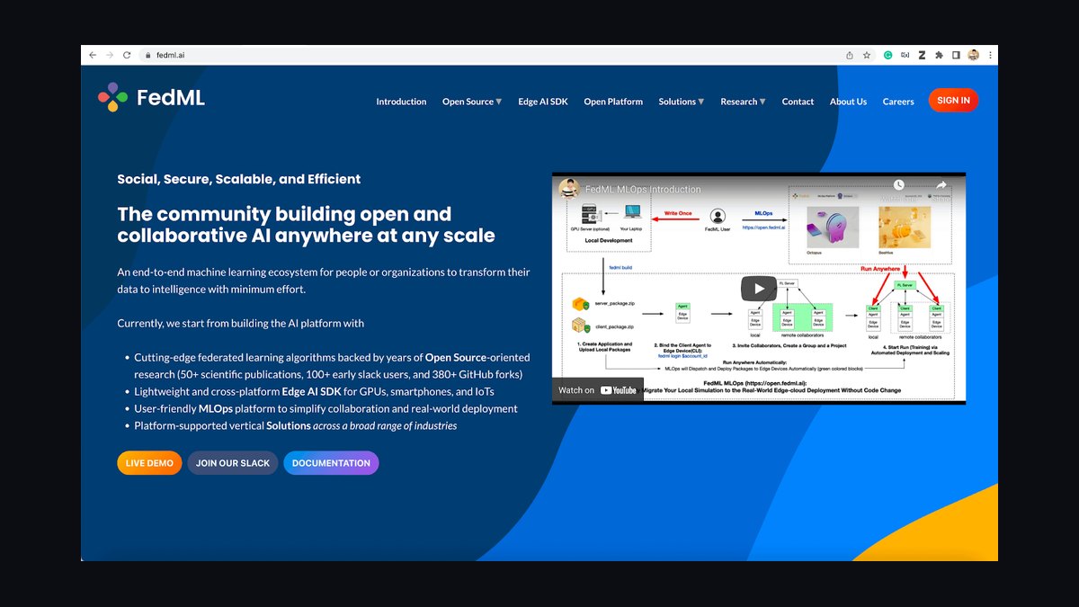Toggle the browser side panel icon
Viewport: 1079px width, 607px height.
(956, 55)
